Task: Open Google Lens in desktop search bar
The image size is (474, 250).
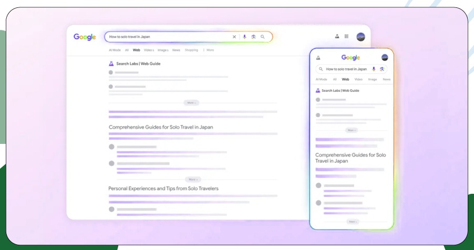Action: (x=253, y=37)
